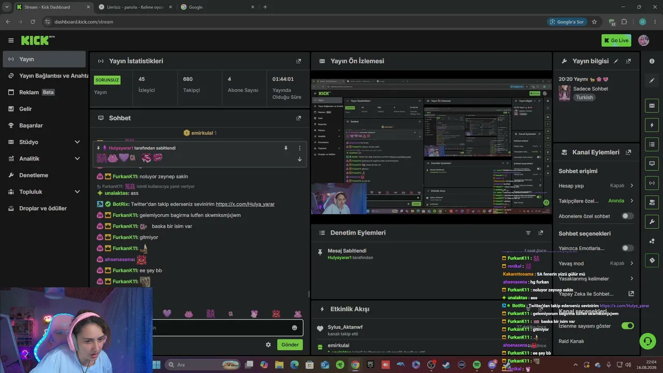
Task: Click the green Go Live button
Action: point(616,40)
